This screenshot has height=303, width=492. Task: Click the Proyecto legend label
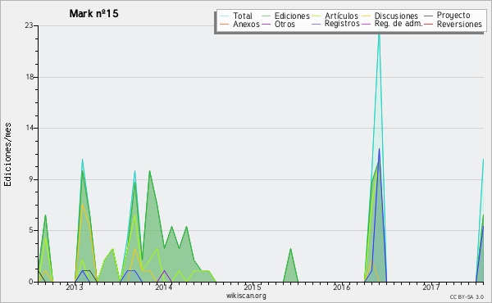453,15
